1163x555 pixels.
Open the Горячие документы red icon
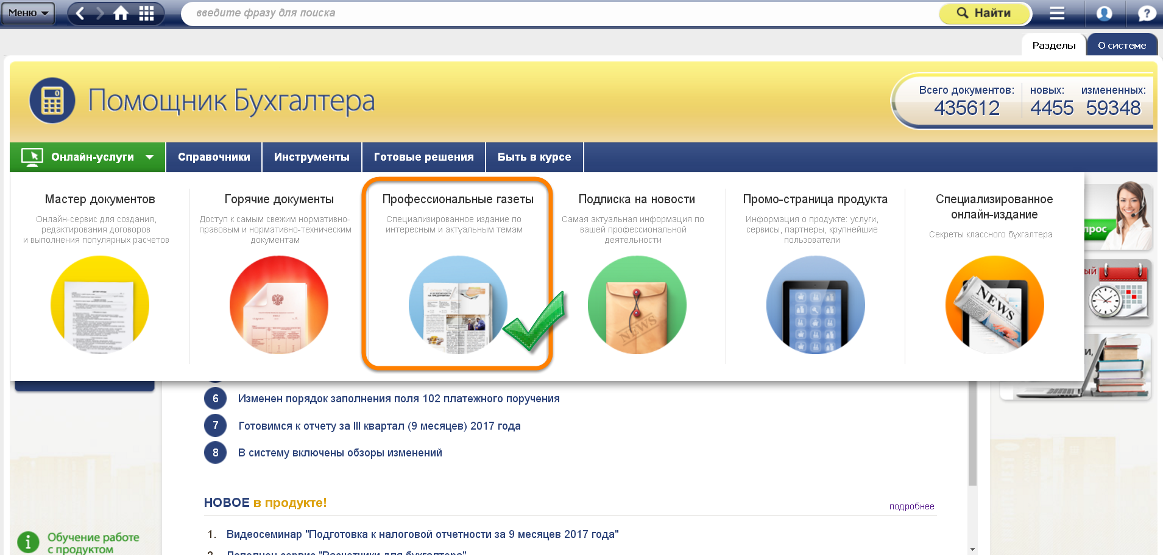coord(279,304)
